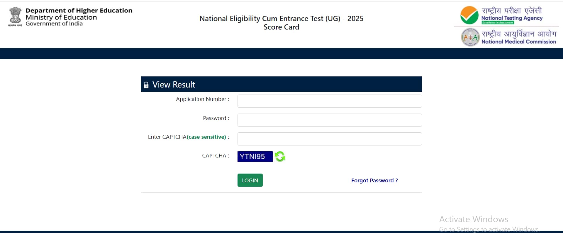This screenshot has width=563, height=233.
Task: Click the CAPTCHA refresh icon
Action: (x=280, y=156)
